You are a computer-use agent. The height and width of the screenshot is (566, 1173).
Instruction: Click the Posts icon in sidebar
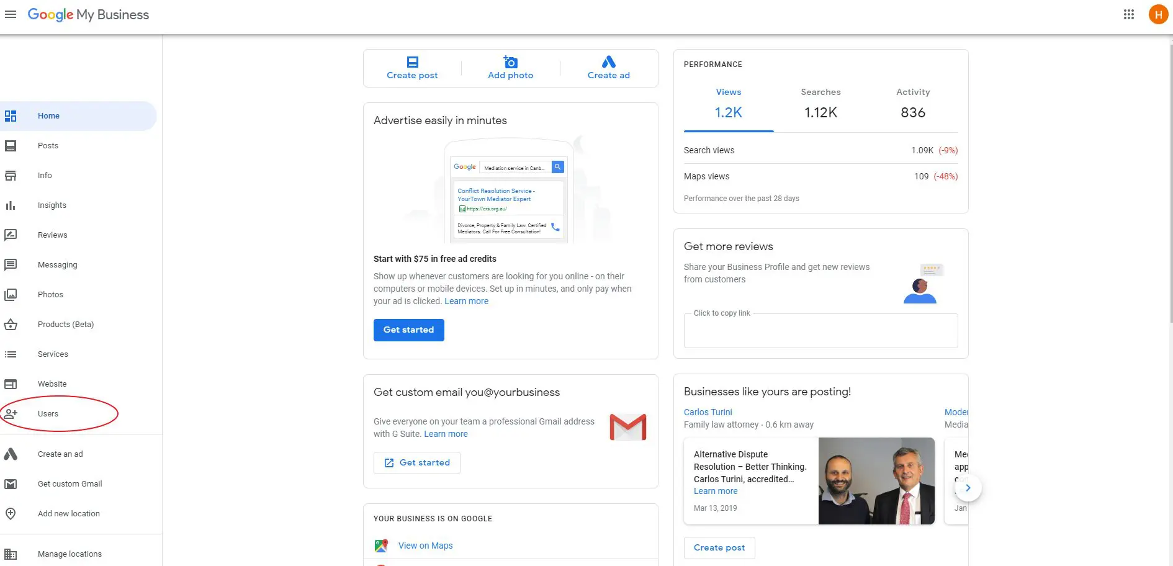tap(11, 146)
